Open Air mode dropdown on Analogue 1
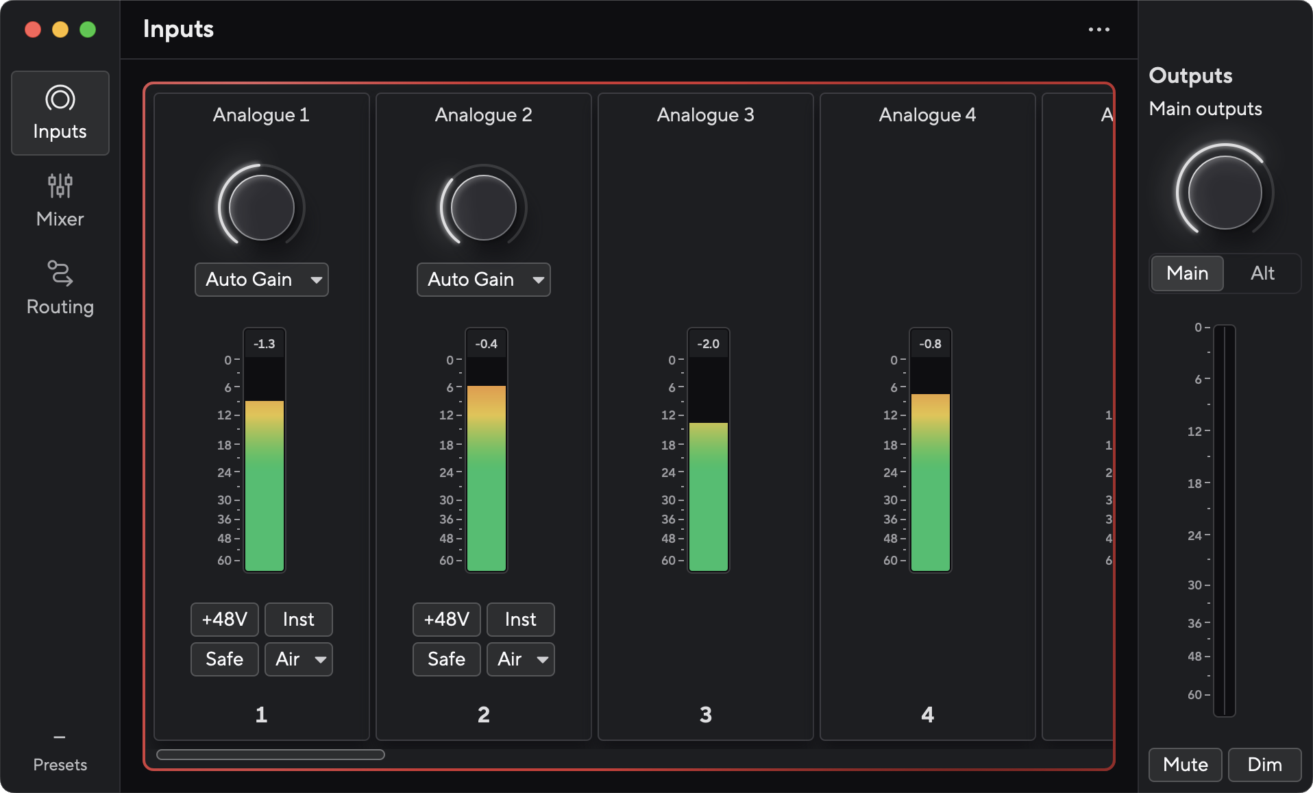 point(299,659)
